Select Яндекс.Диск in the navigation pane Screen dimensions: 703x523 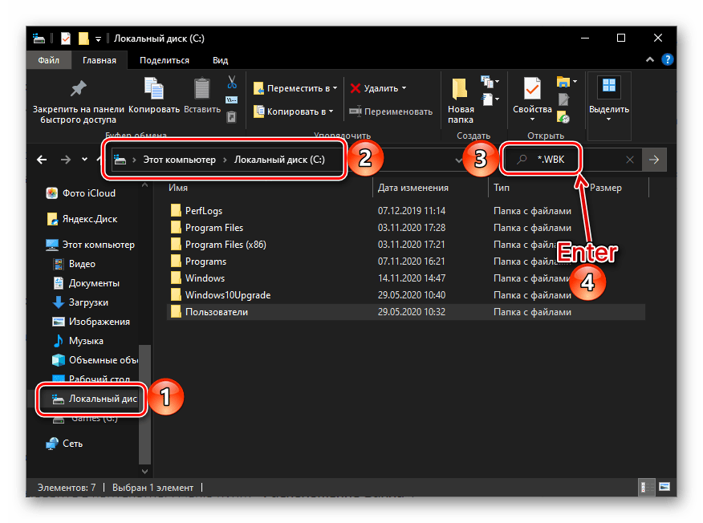click(92, 218)
